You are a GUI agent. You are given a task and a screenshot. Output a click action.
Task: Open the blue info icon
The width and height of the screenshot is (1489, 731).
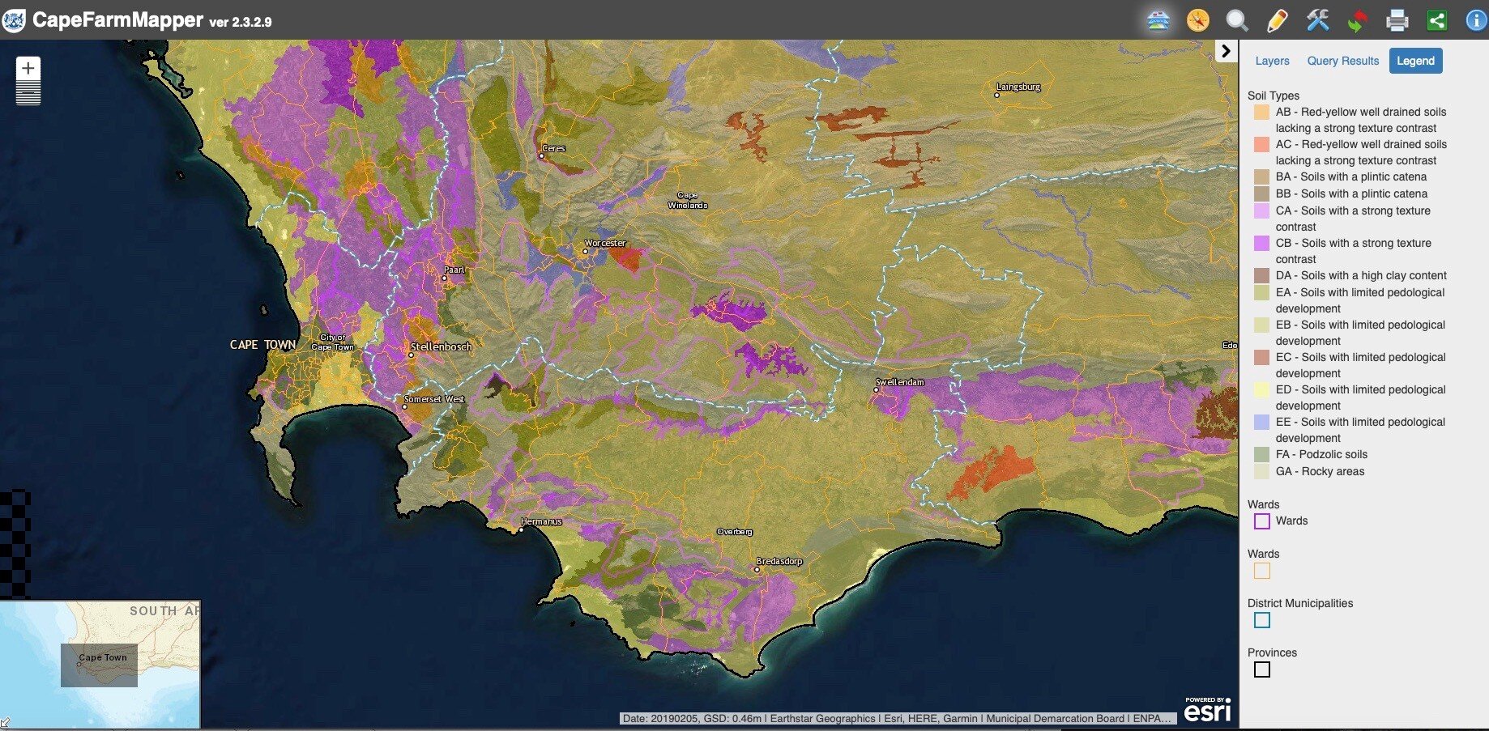click(x=1477, y=20)
